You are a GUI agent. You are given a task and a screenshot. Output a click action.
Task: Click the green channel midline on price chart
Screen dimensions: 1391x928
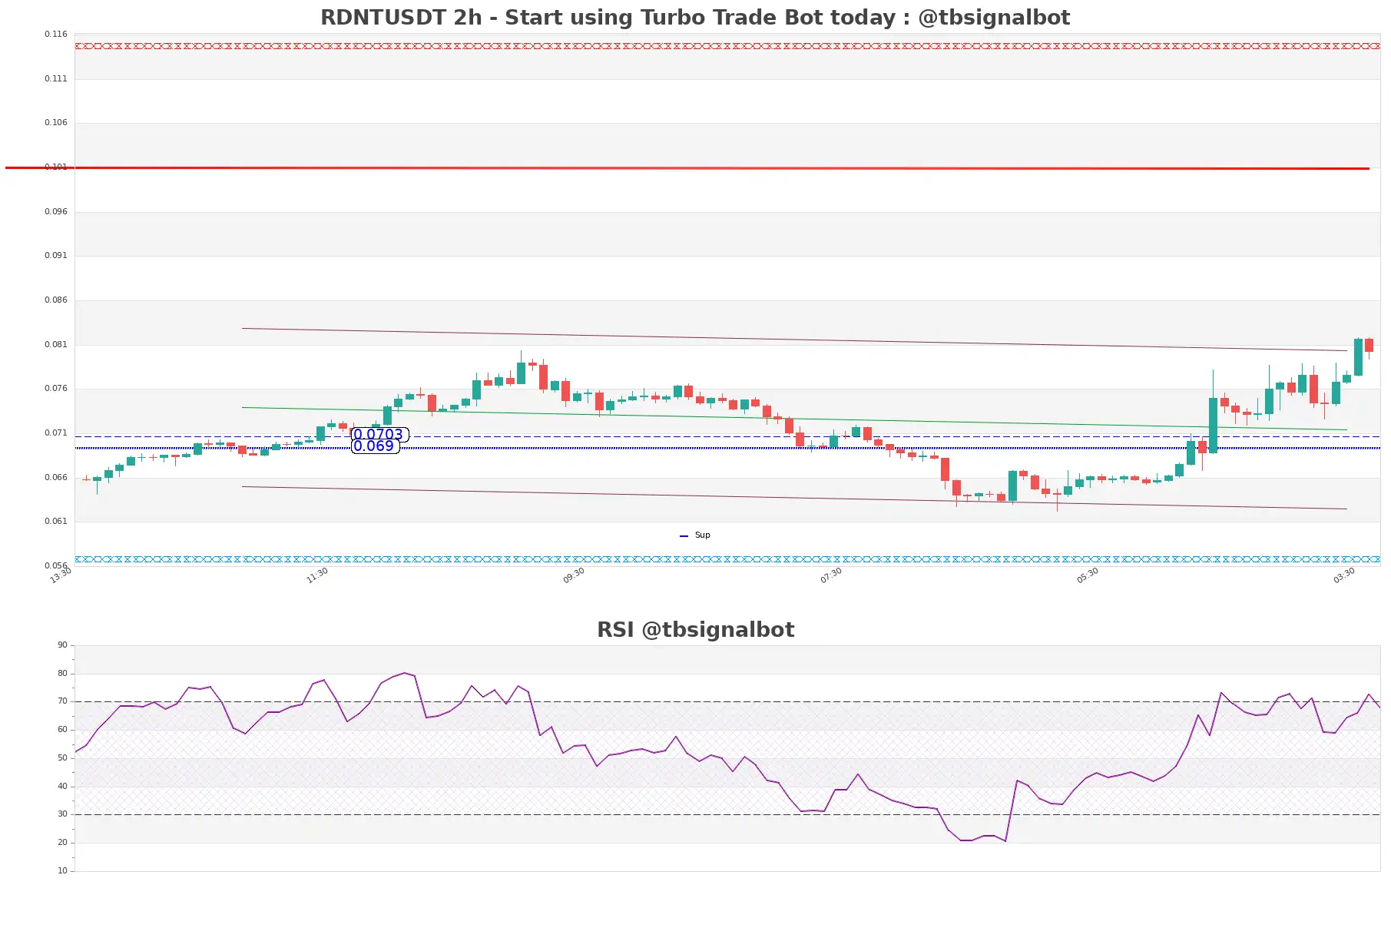click(794, 419)
